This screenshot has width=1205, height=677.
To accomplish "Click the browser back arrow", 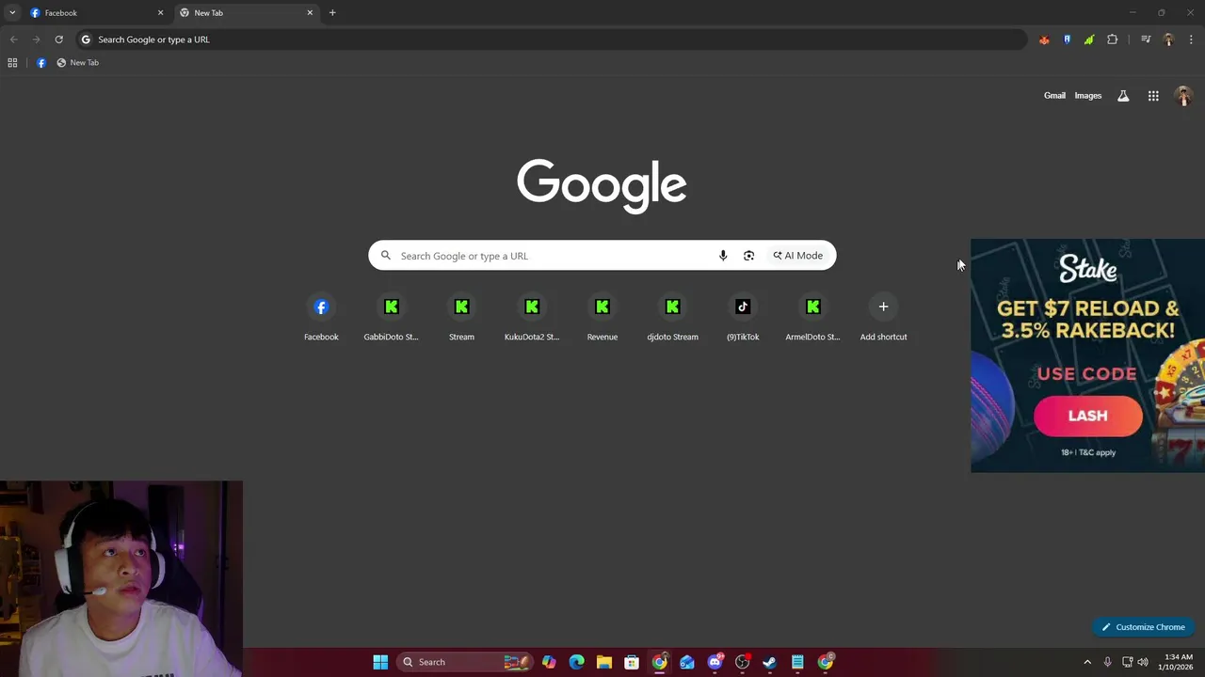I will click(x=13, y=39).
